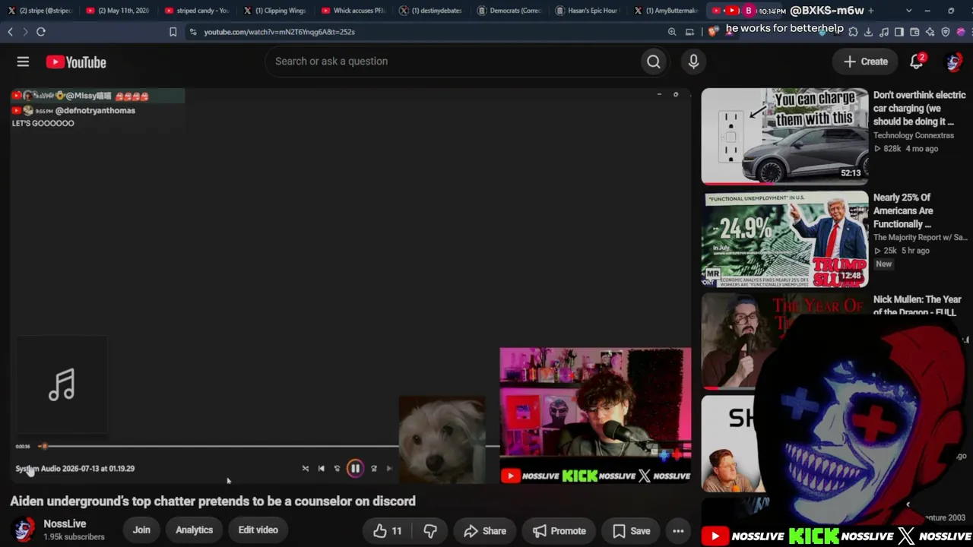Toggle shuffle in the audio player

305,469
